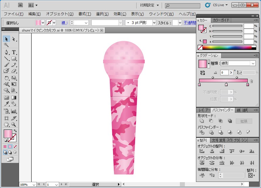261x188 pixels.
Task: Select the Pen tool
Action: (6, 52)
